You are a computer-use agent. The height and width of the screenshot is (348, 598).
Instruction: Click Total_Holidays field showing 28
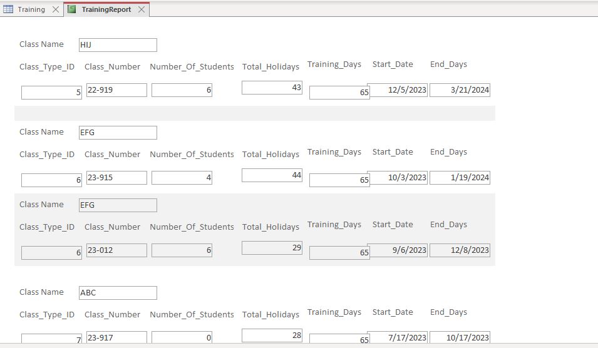click(x=272, y=335)
